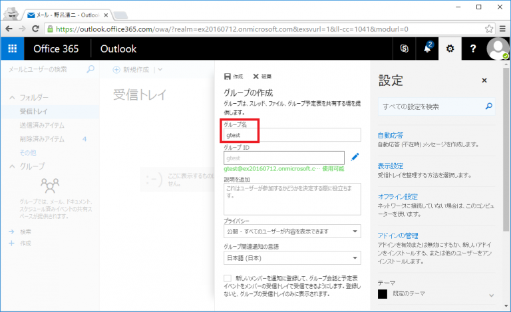
Task: Click the settings gear icon
Action: pyautogui.click(x=450, y=49)
